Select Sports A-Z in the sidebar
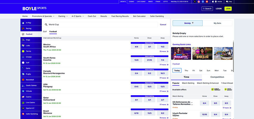Viewport: 254px width, 119px height. [x=31, y=108]
